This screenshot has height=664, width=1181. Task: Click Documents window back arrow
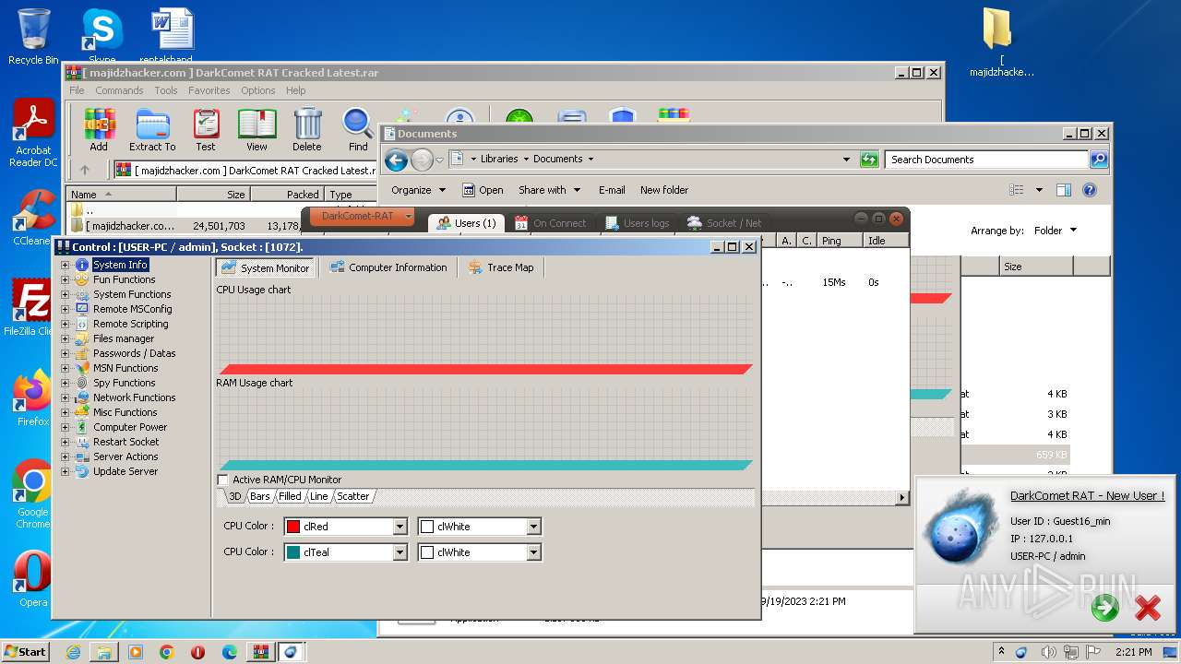click(396, 160)
